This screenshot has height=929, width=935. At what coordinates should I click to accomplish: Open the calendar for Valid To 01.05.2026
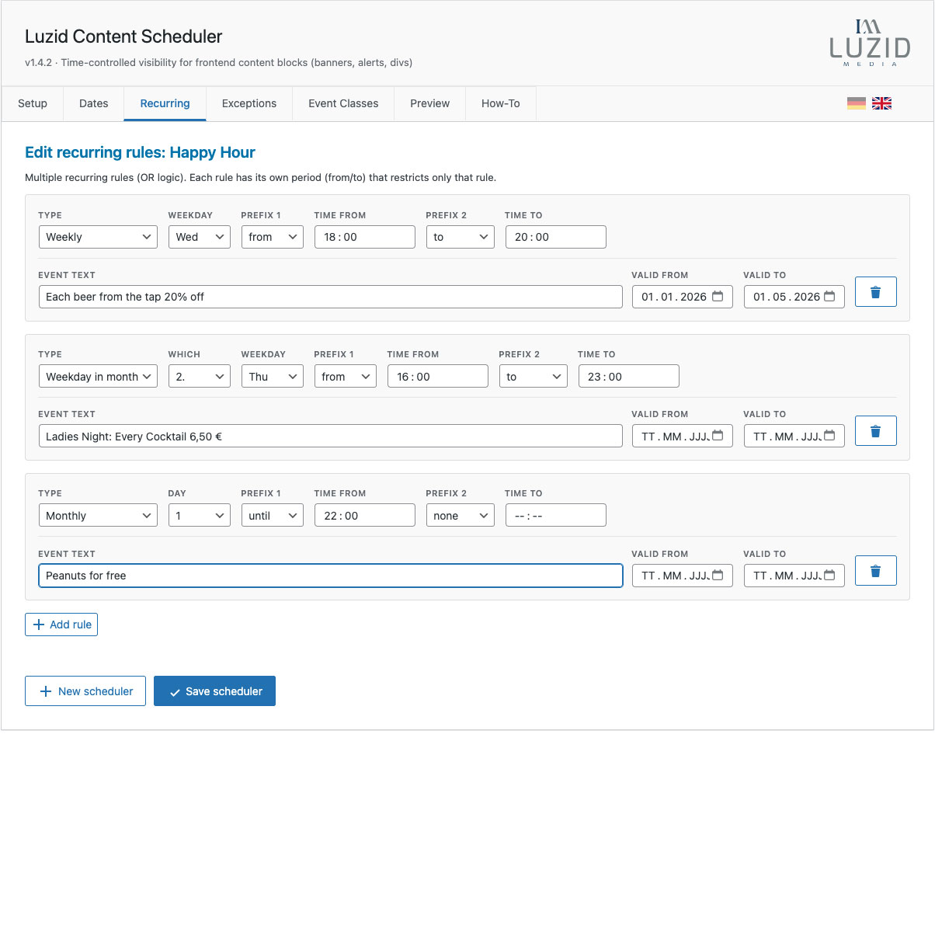point(830,297)
